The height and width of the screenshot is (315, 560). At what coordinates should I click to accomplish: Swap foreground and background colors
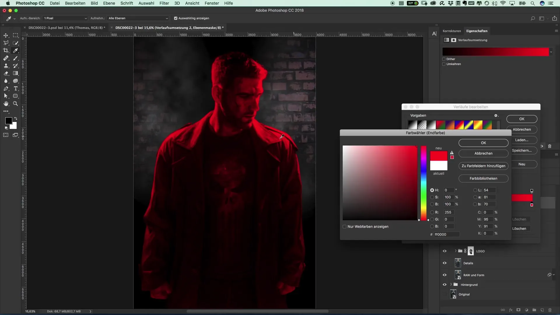pyautogui.click(x=16, y=118)
